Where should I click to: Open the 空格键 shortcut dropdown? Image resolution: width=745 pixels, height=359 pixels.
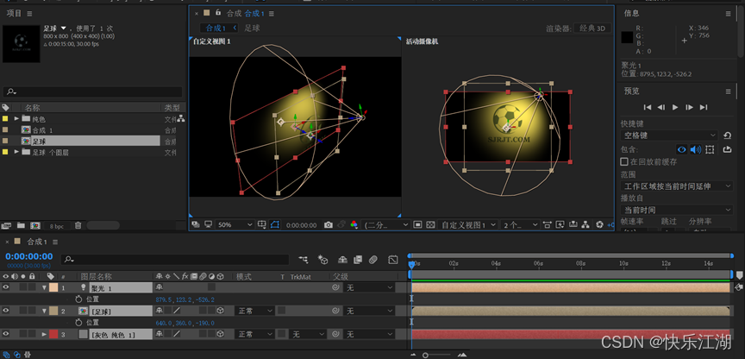click(669, 135)
